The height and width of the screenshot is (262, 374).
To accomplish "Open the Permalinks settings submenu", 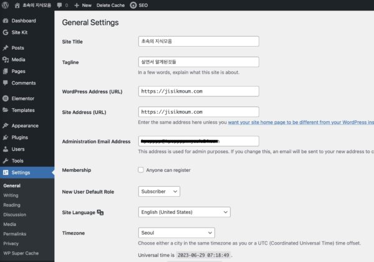I will click(14, 233).
